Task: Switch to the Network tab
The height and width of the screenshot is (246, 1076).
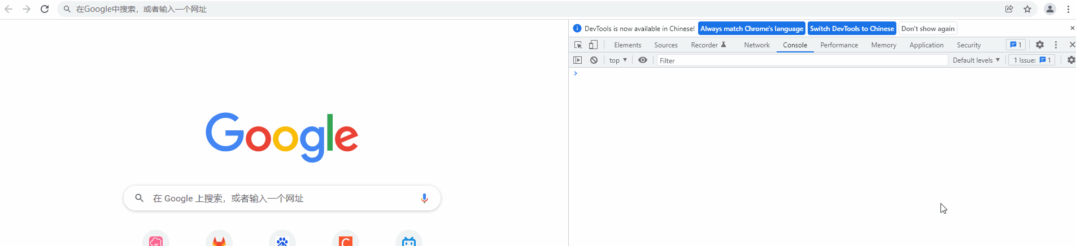Action: click(x=757, y=45)
